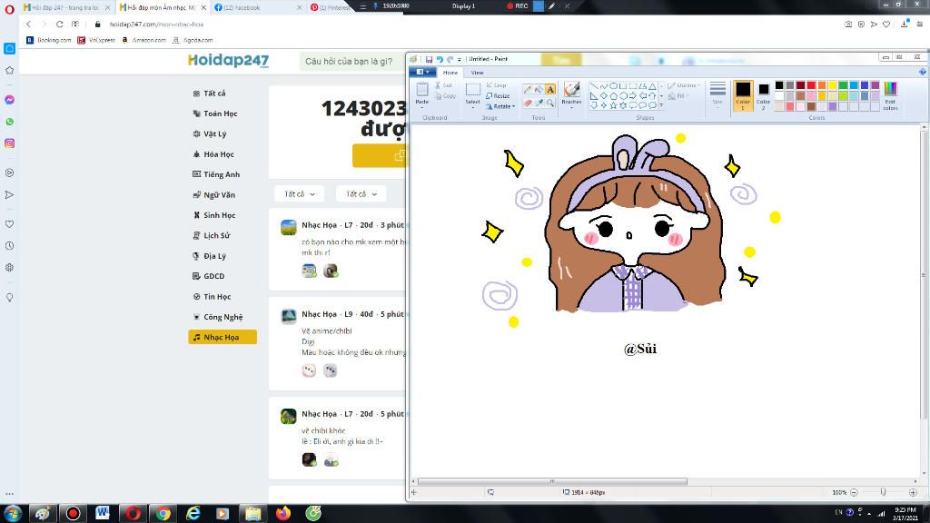Open Customize Quick Access Toolbar dropdown
Viewport: 930px width, 523px height.
[x=459, y=59]
